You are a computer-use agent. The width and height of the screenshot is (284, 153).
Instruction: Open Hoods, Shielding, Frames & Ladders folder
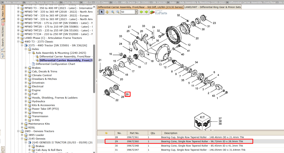tap(55, 98)
